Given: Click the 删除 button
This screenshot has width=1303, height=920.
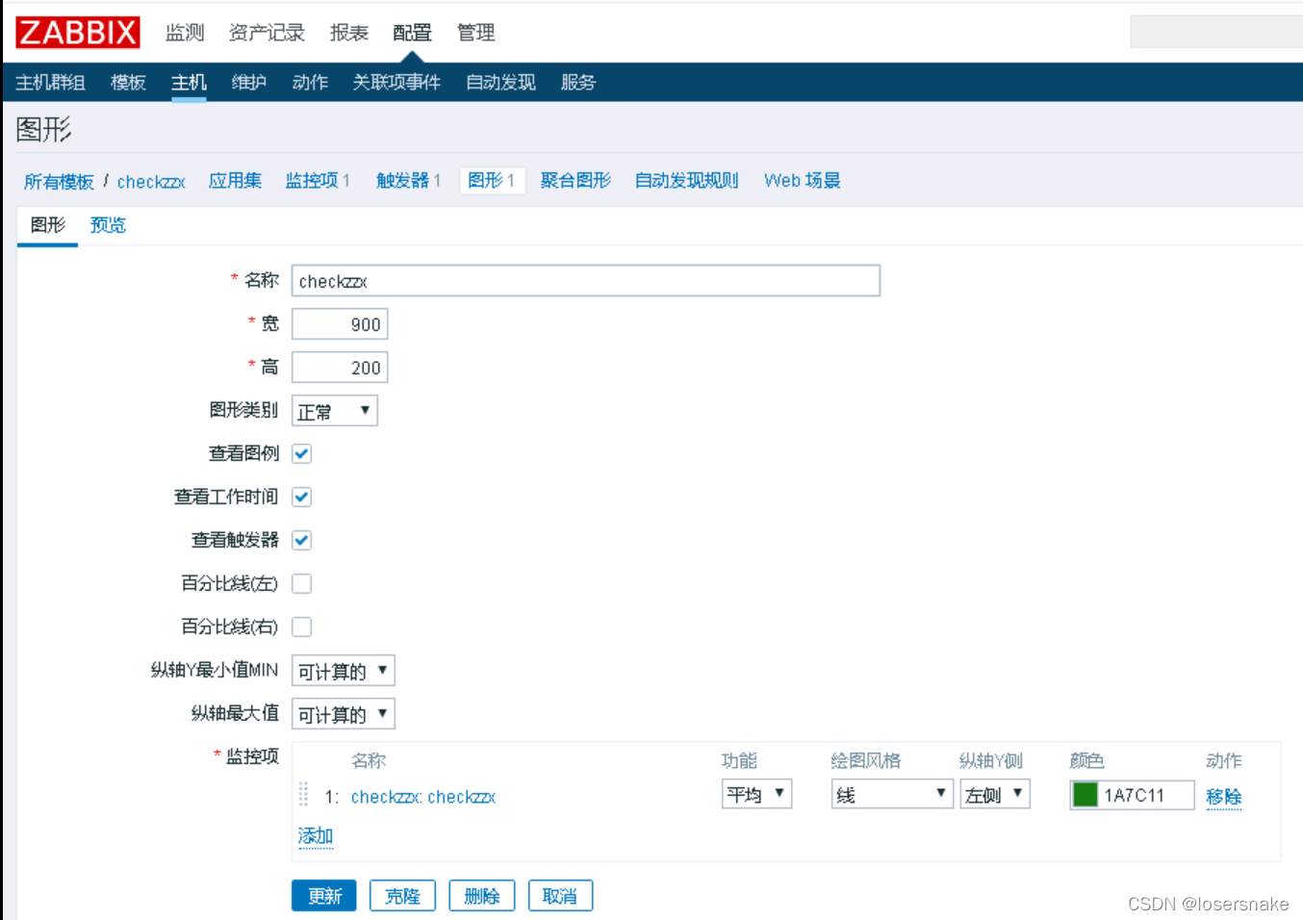Looking at the screenshot, I should [481, 896].
